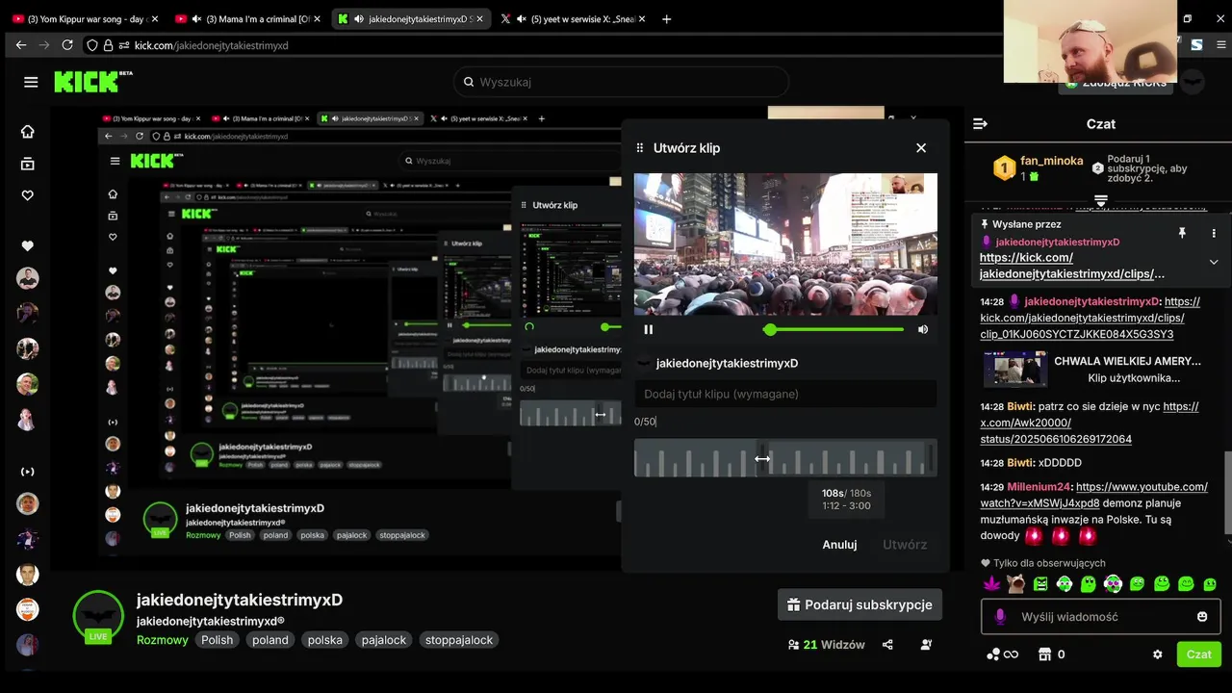Click the Wyślij wiadomość chat input
The image size is (1232, 693).
pos(1101,617)
